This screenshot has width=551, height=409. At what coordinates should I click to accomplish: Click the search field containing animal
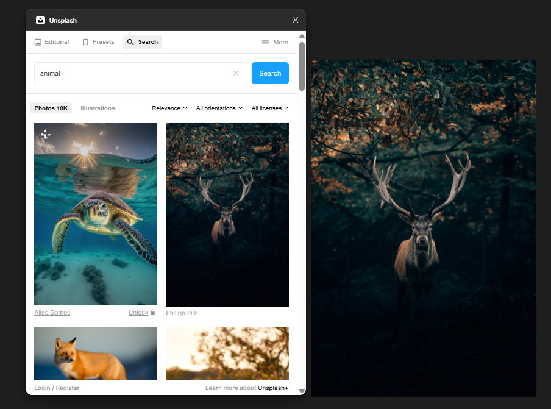point(141,73)
